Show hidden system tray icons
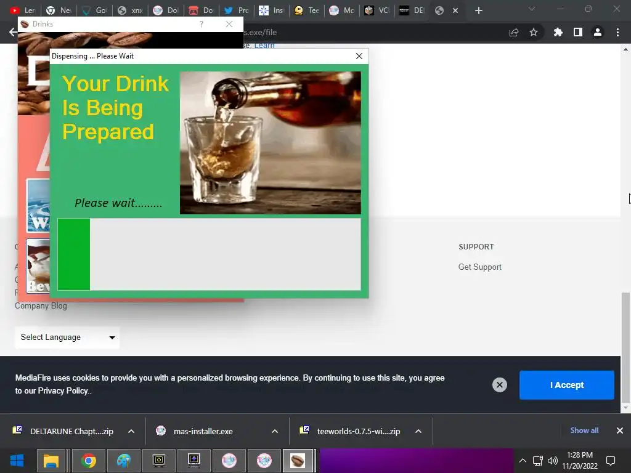This screenshot has height=473, width=631. point(523,461)
